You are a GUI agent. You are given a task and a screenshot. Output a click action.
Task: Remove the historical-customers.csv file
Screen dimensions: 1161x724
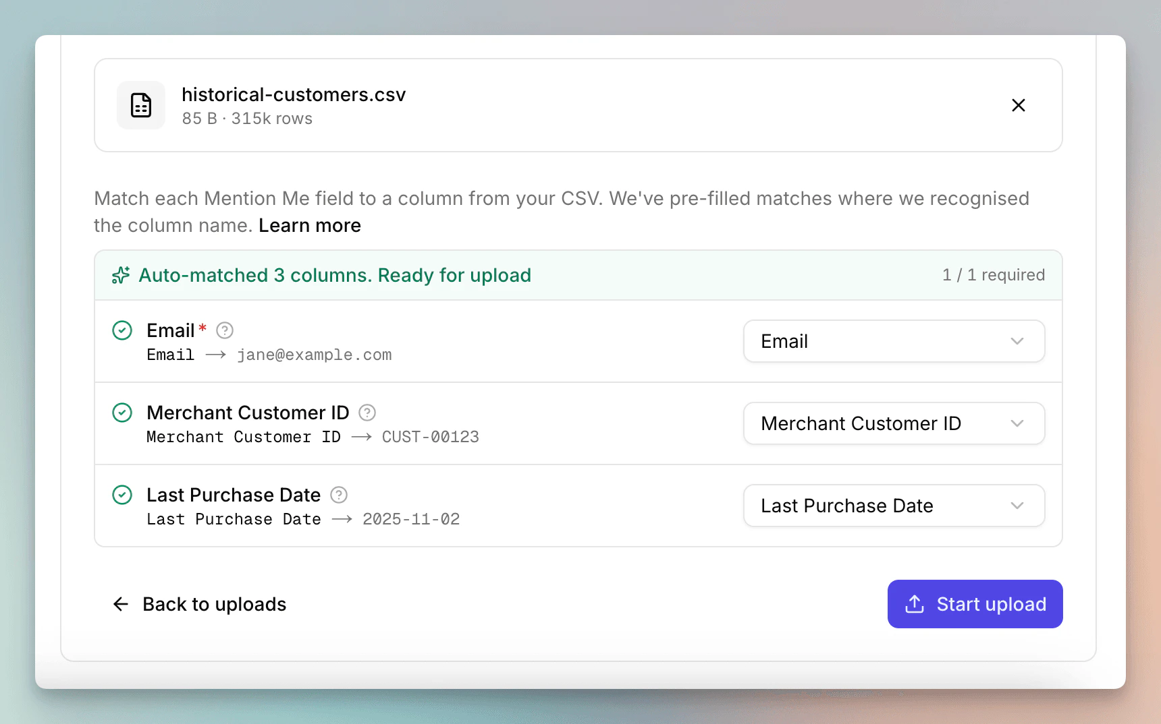click(1019, 105)
